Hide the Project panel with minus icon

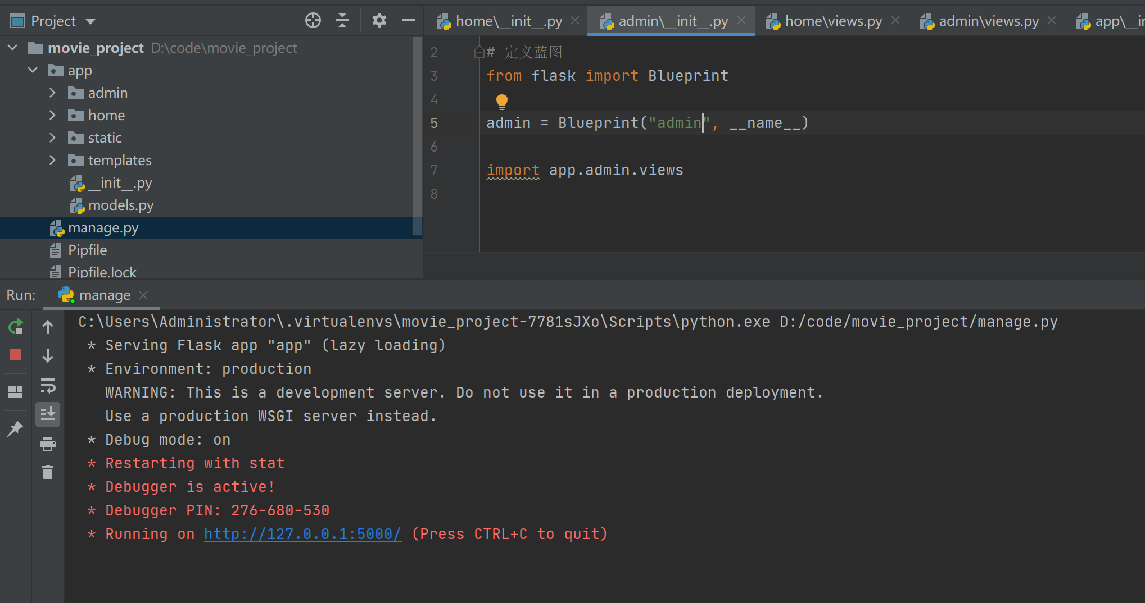(409, 21)
